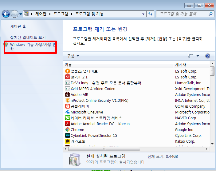This screenshot has width=216, height=171.
Task: Click the GOM & Company publisher cell
Action: tap(190, 106)
